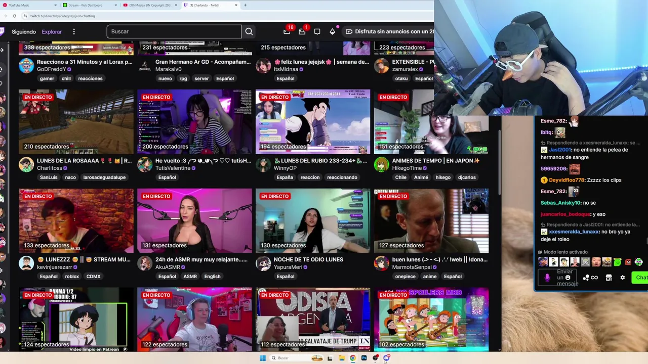The height and width of the screenshot is (364, 648).
Task: Reload the page with the refresh icon
Action: (14, 16)
